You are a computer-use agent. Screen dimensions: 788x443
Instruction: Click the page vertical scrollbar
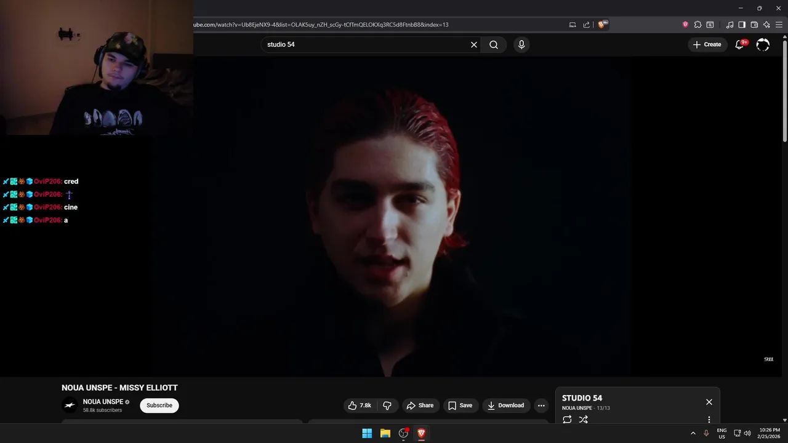click(785, 92)
